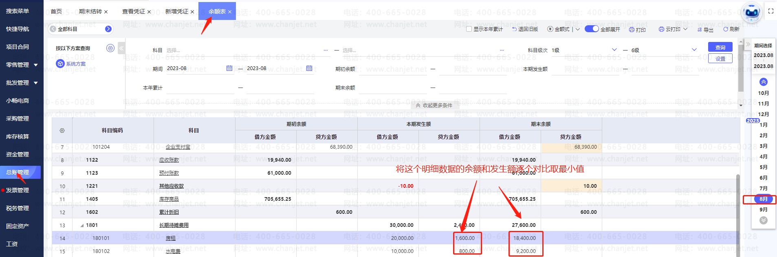
Task: Close the 余额表 tab
Action: coord(230,12)
